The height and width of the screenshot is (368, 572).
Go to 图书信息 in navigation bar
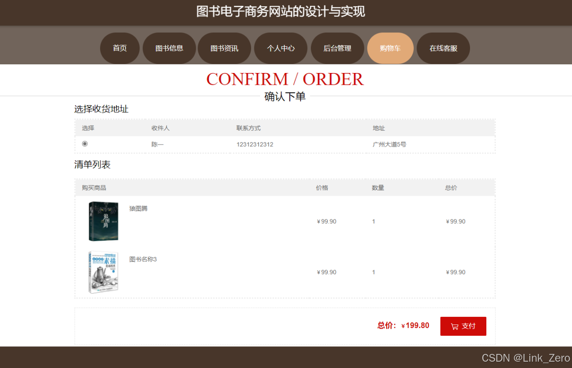pyautogui.click(x=170, y=48)
